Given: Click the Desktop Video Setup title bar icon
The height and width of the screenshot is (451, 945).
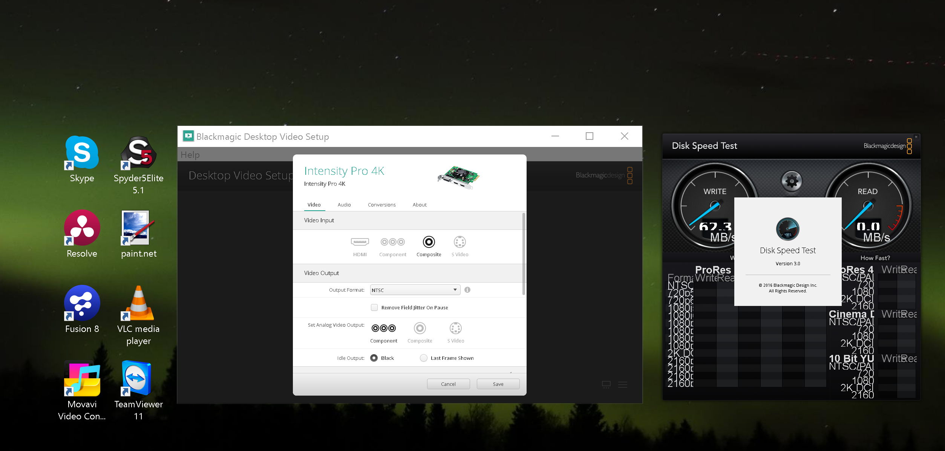Looking at the screenshot, I should (188, 136).
